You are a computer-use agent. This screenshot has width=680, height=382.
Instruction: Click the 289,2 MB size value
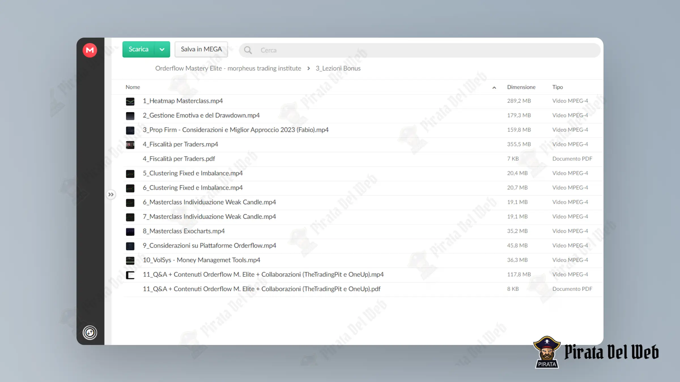point(519,101)
